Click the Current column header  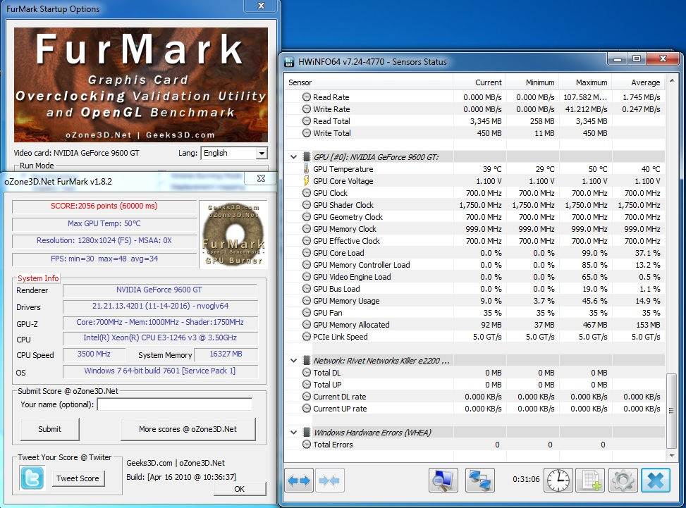(479, 82)
